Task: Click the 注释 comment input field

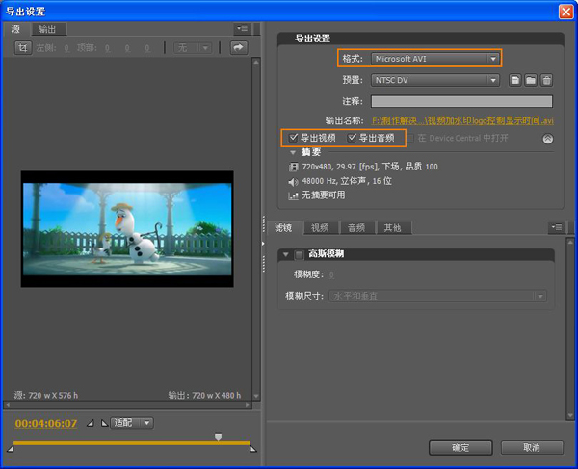Action: (461, 101)
